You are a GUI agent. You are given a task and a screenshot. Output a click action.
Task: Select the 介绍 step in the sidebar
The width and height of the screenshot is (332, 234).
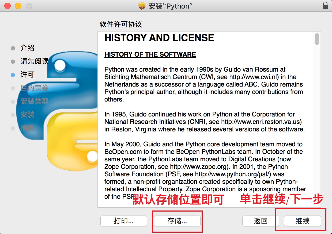[27, 48]
